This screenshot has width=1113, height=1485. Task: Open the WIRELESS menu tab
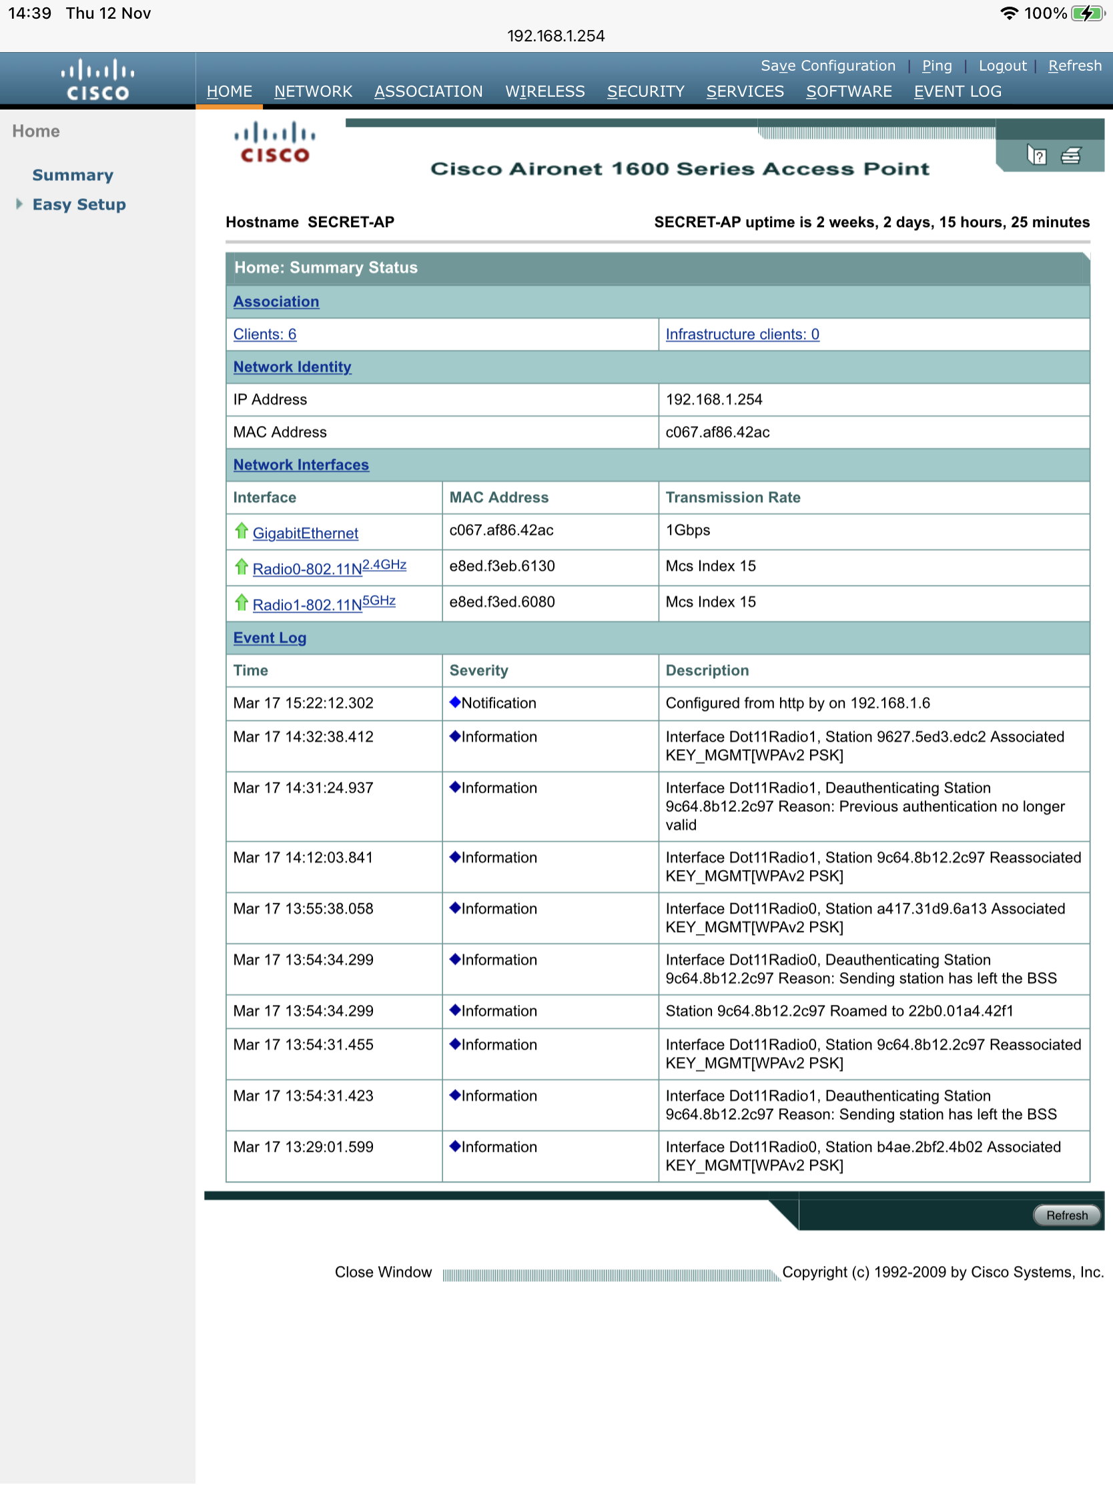pyautogui.click(x=544, y=91)
